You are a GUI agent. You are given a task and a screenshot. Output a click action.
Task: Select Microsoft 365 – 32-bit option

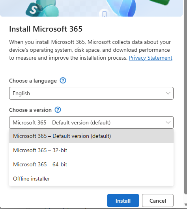[91, 150]
